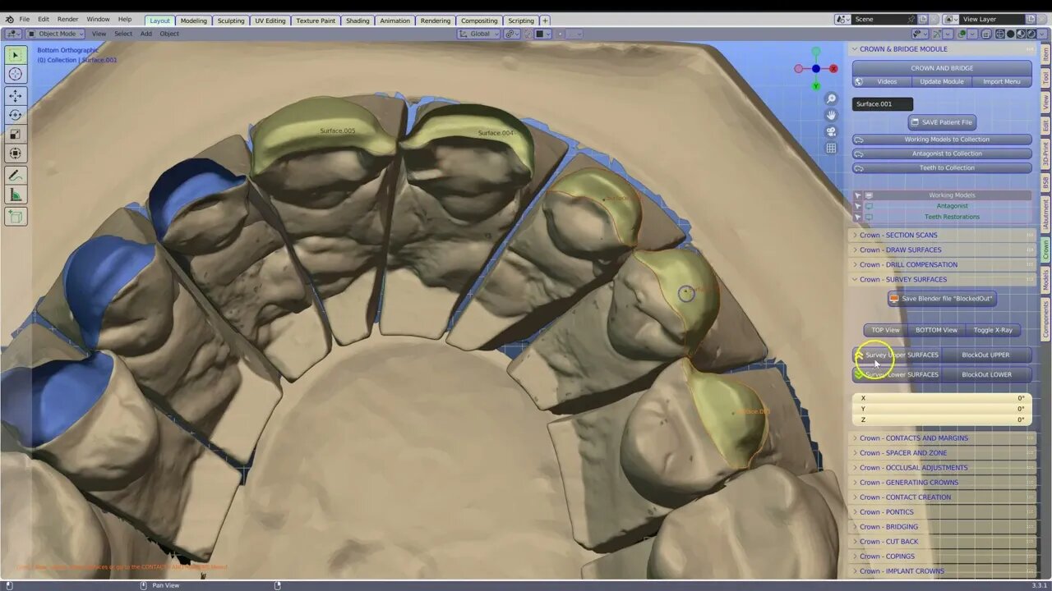The image size is (1052, 591).
Task: Select the Select Box tool
Action: [15, 55]
